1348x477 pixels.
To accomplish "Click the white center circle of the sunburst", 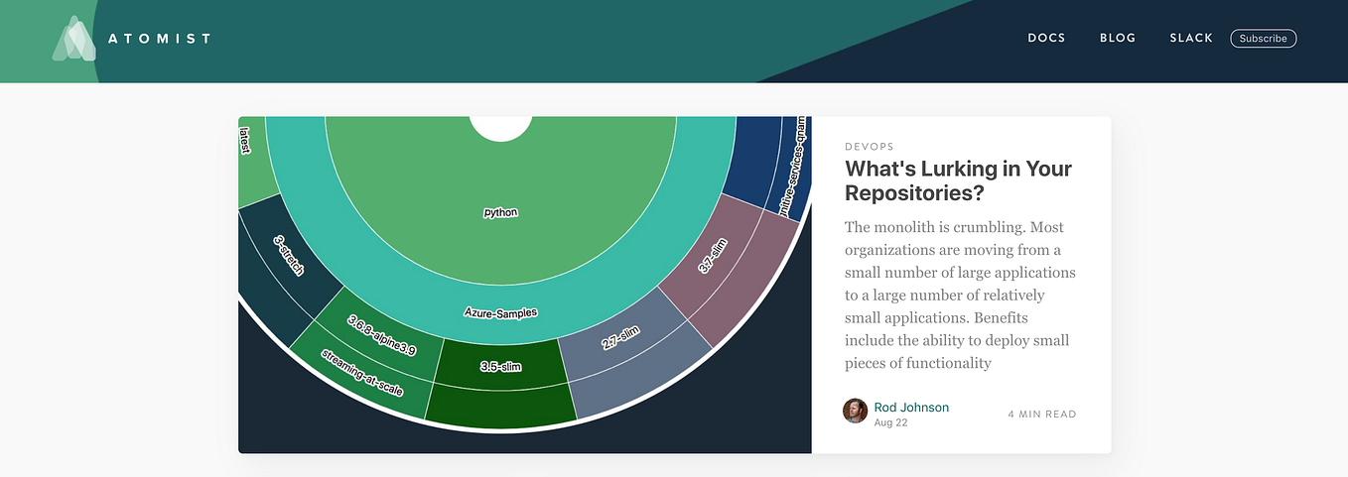I will click(500, 128).
